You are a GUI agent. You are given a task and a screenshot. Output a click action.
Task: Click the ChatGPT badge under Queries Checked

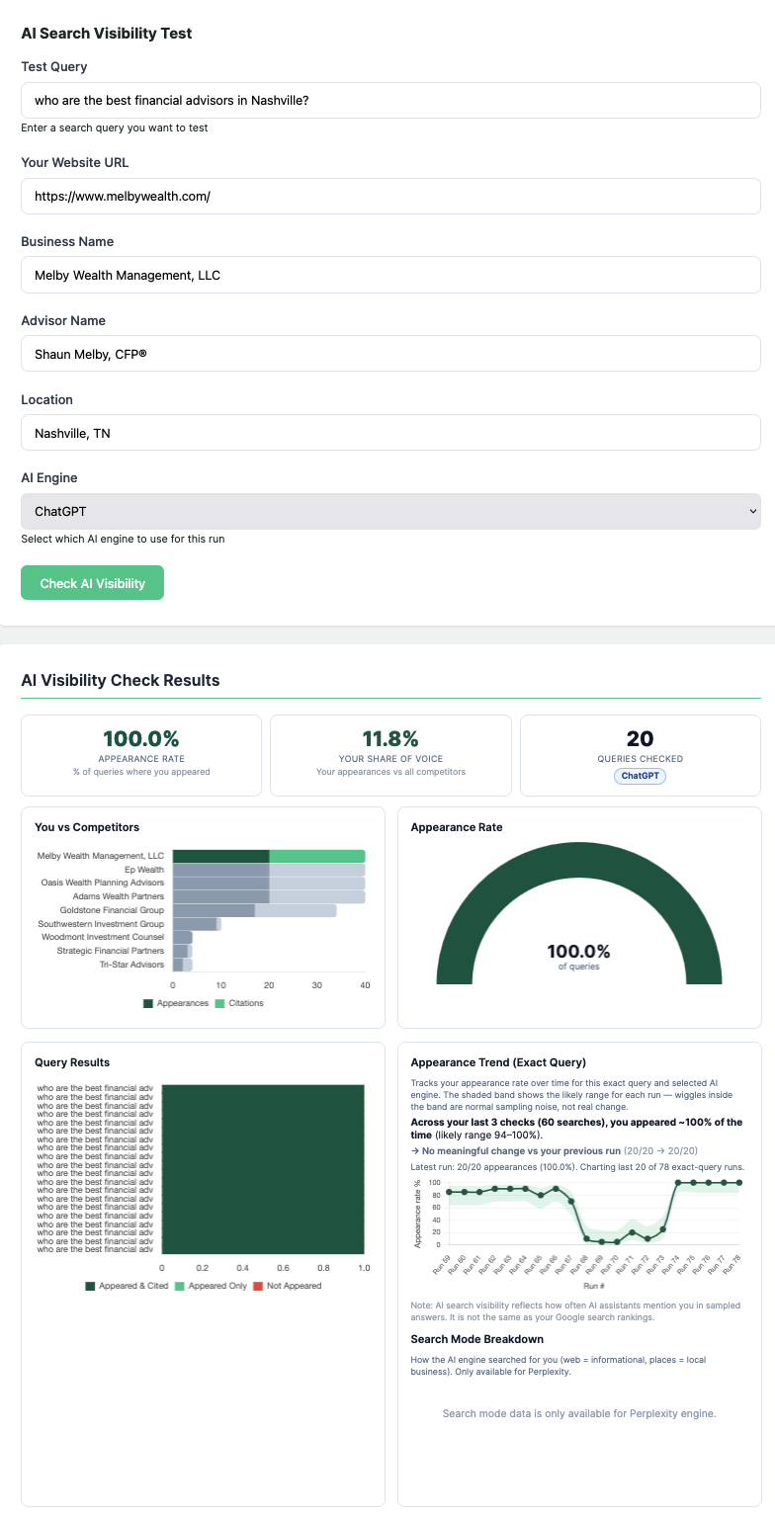coord(641,777)
